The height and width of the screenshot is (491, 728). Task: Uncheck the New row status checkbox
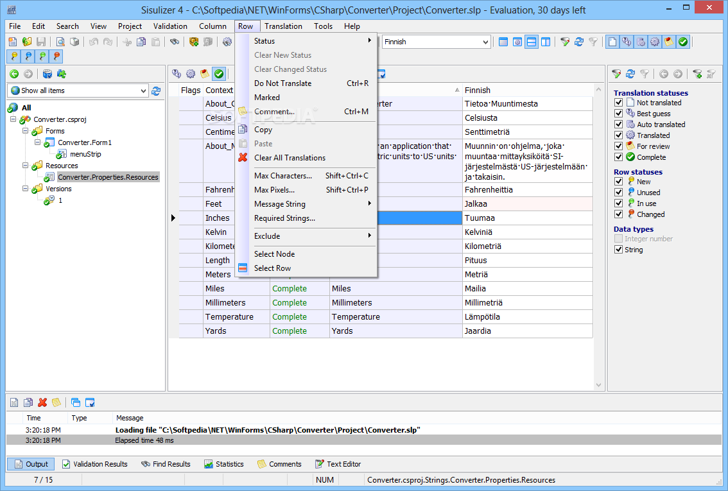pyautogui.click(x=618, y=182)
